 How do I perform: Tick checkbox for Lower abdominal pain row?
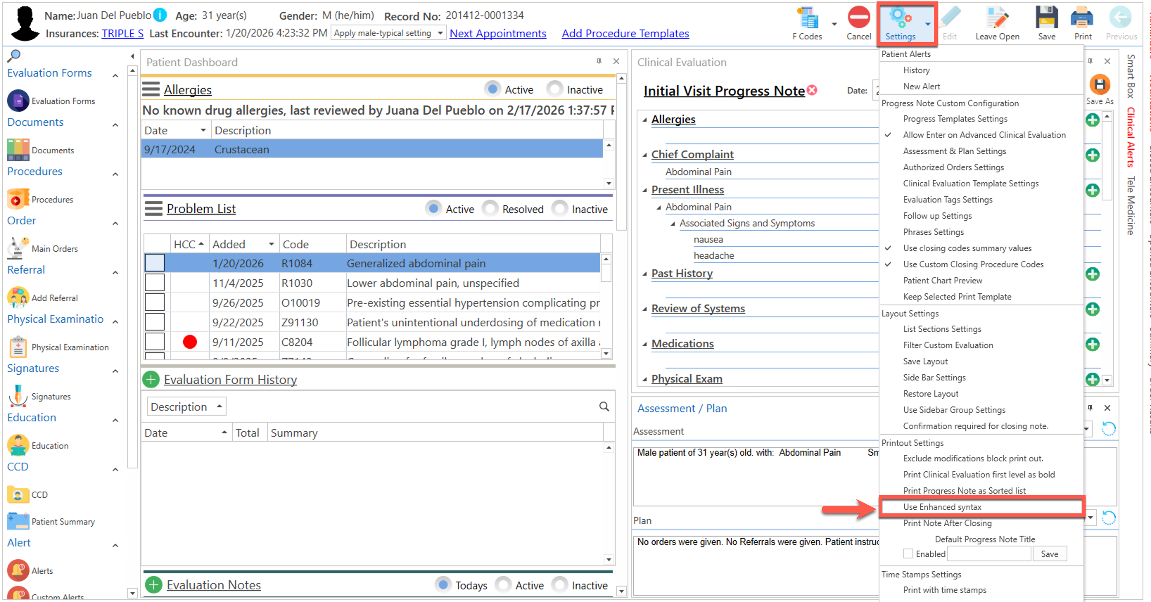click(154, 283)
